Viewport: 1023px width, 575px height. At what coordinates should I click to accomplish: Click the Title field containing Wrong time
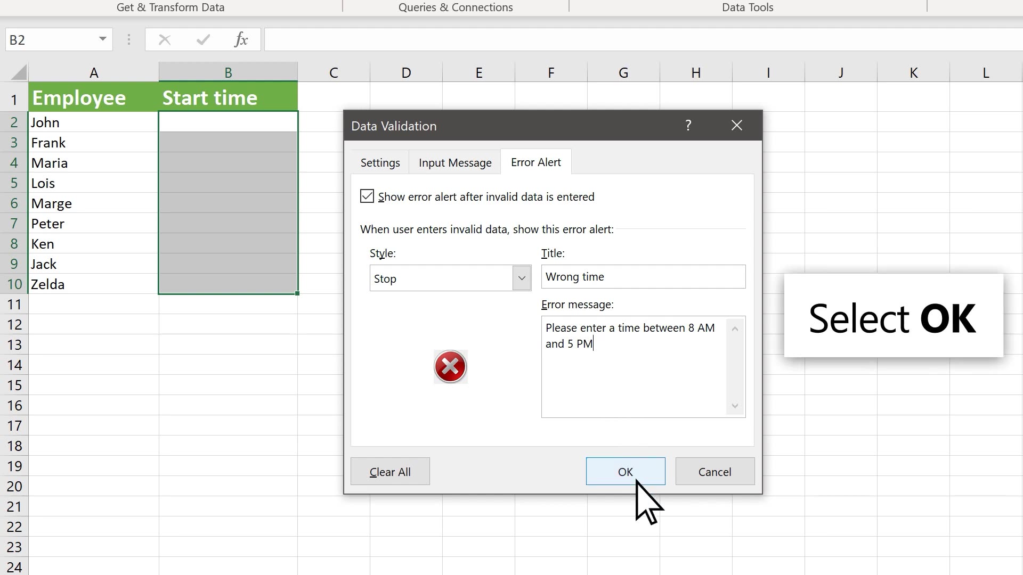point(643,276)
